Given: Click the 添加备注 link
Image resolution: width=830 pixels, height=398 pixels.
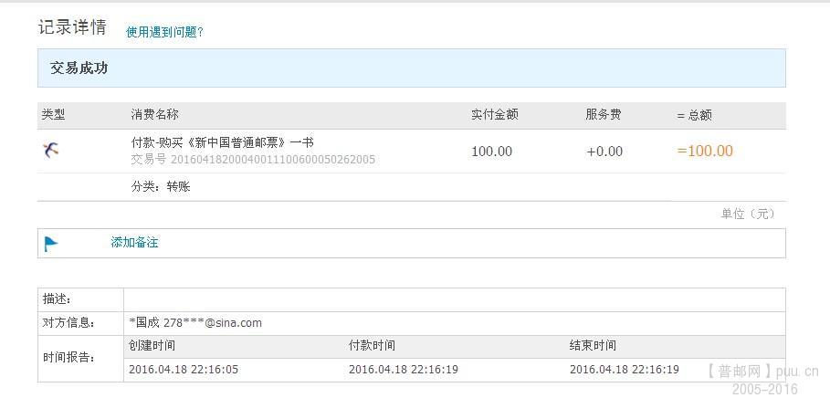Looking at the screenshot, I should click(134, 243).
